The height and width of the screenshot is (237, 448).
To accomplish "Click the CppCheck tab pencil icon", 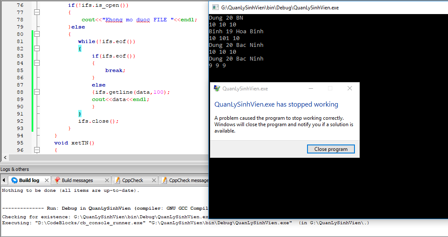I will [x=117, y=180].
